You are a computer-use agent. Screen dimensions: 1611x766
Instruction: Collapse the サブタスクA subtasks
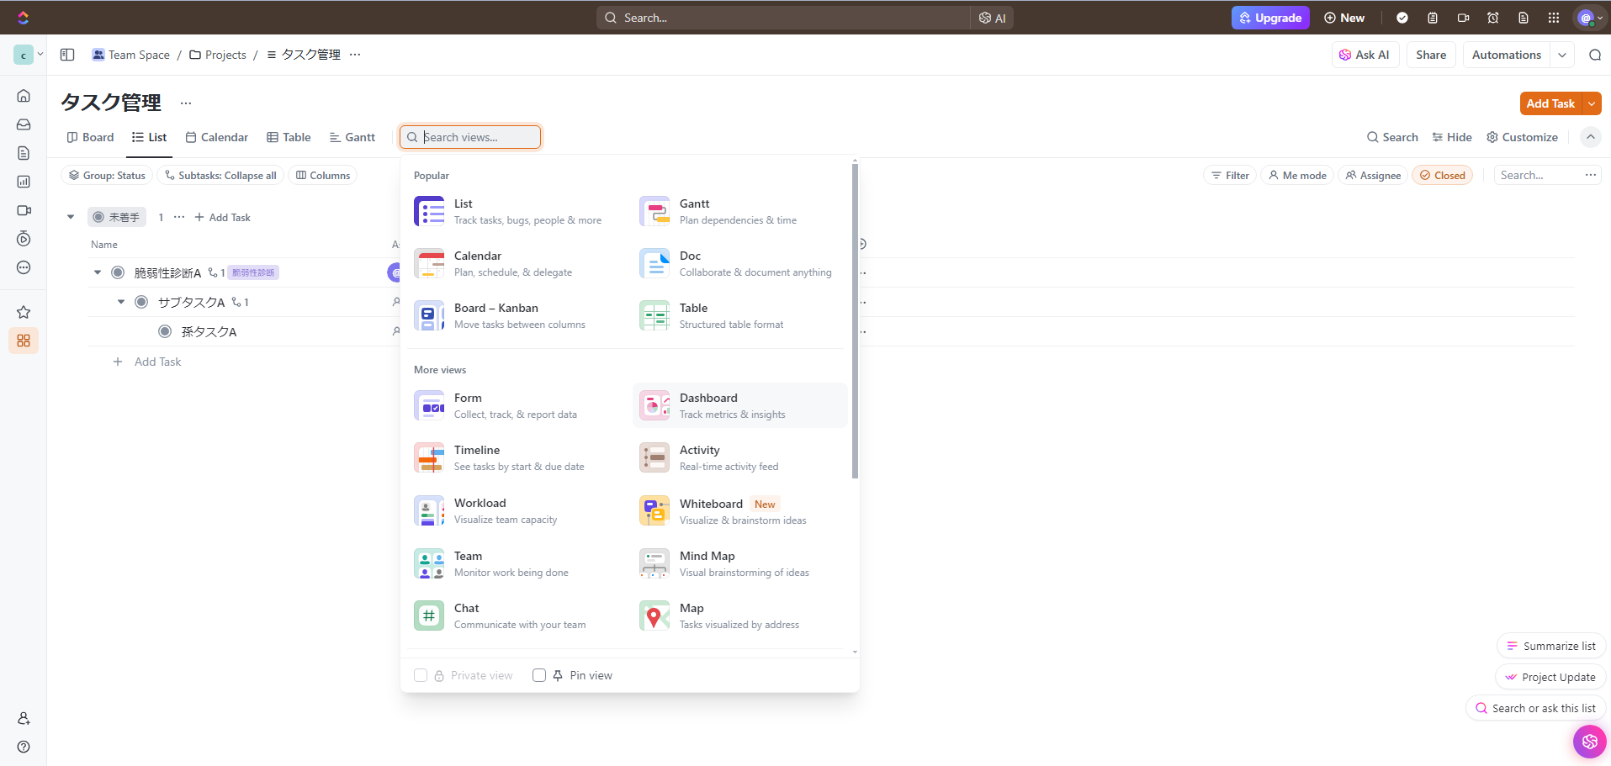(x=121, y=302)
